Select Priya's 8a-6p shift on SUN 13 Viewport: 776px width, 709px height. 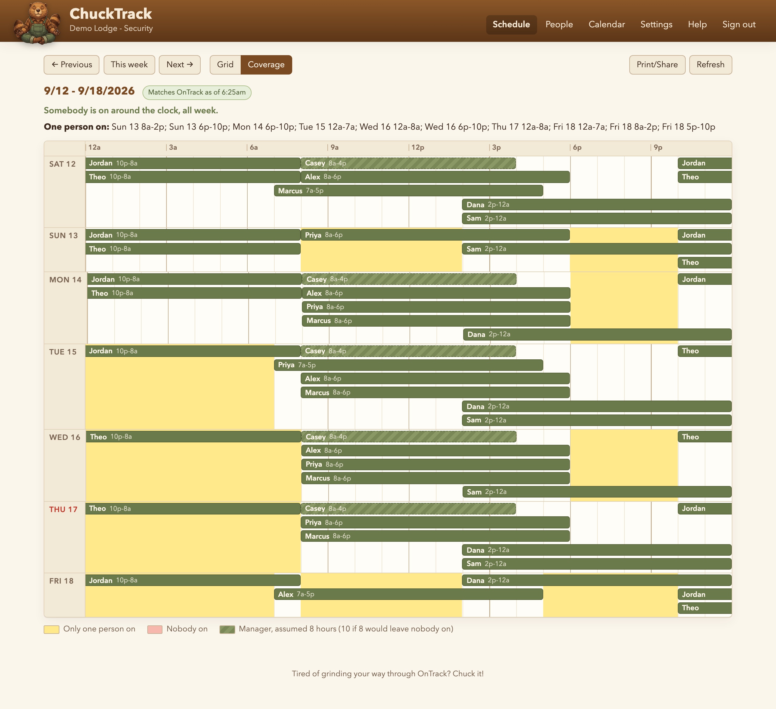(x=435, y=235)
